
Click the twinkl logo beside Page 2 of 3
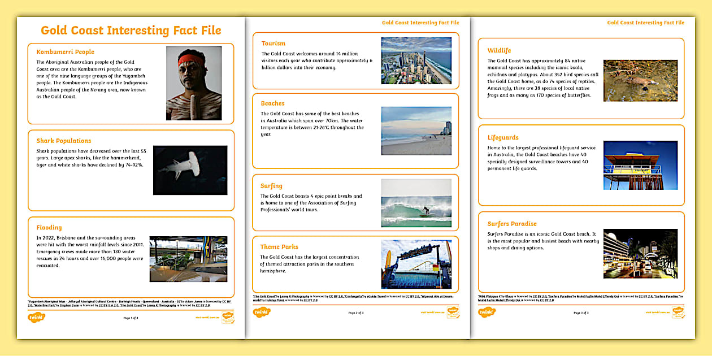(x=262, y=312)
